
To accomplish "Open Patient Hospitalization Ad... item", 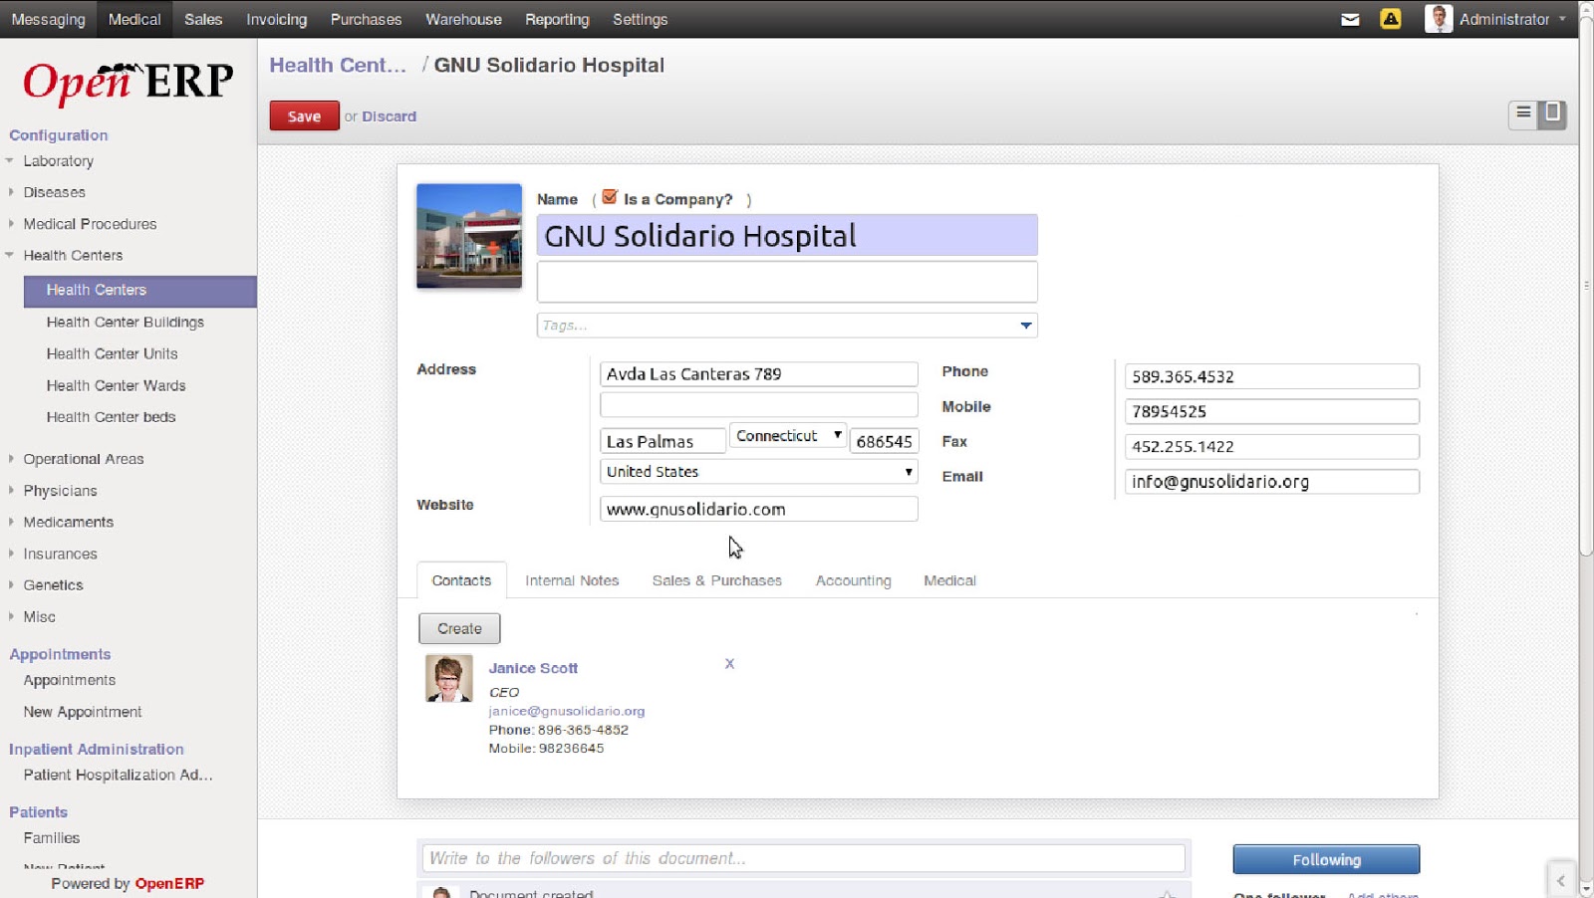I will (x=119, y=776).
